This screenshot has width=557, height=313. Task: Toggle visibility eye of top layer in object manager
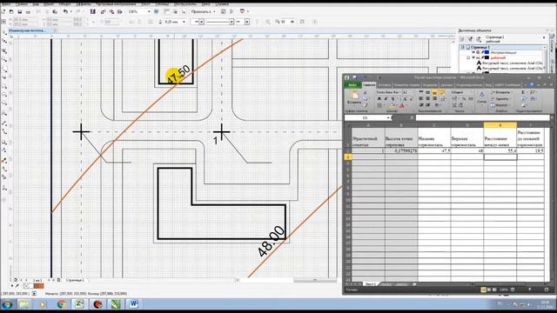[x=473, y=52]
